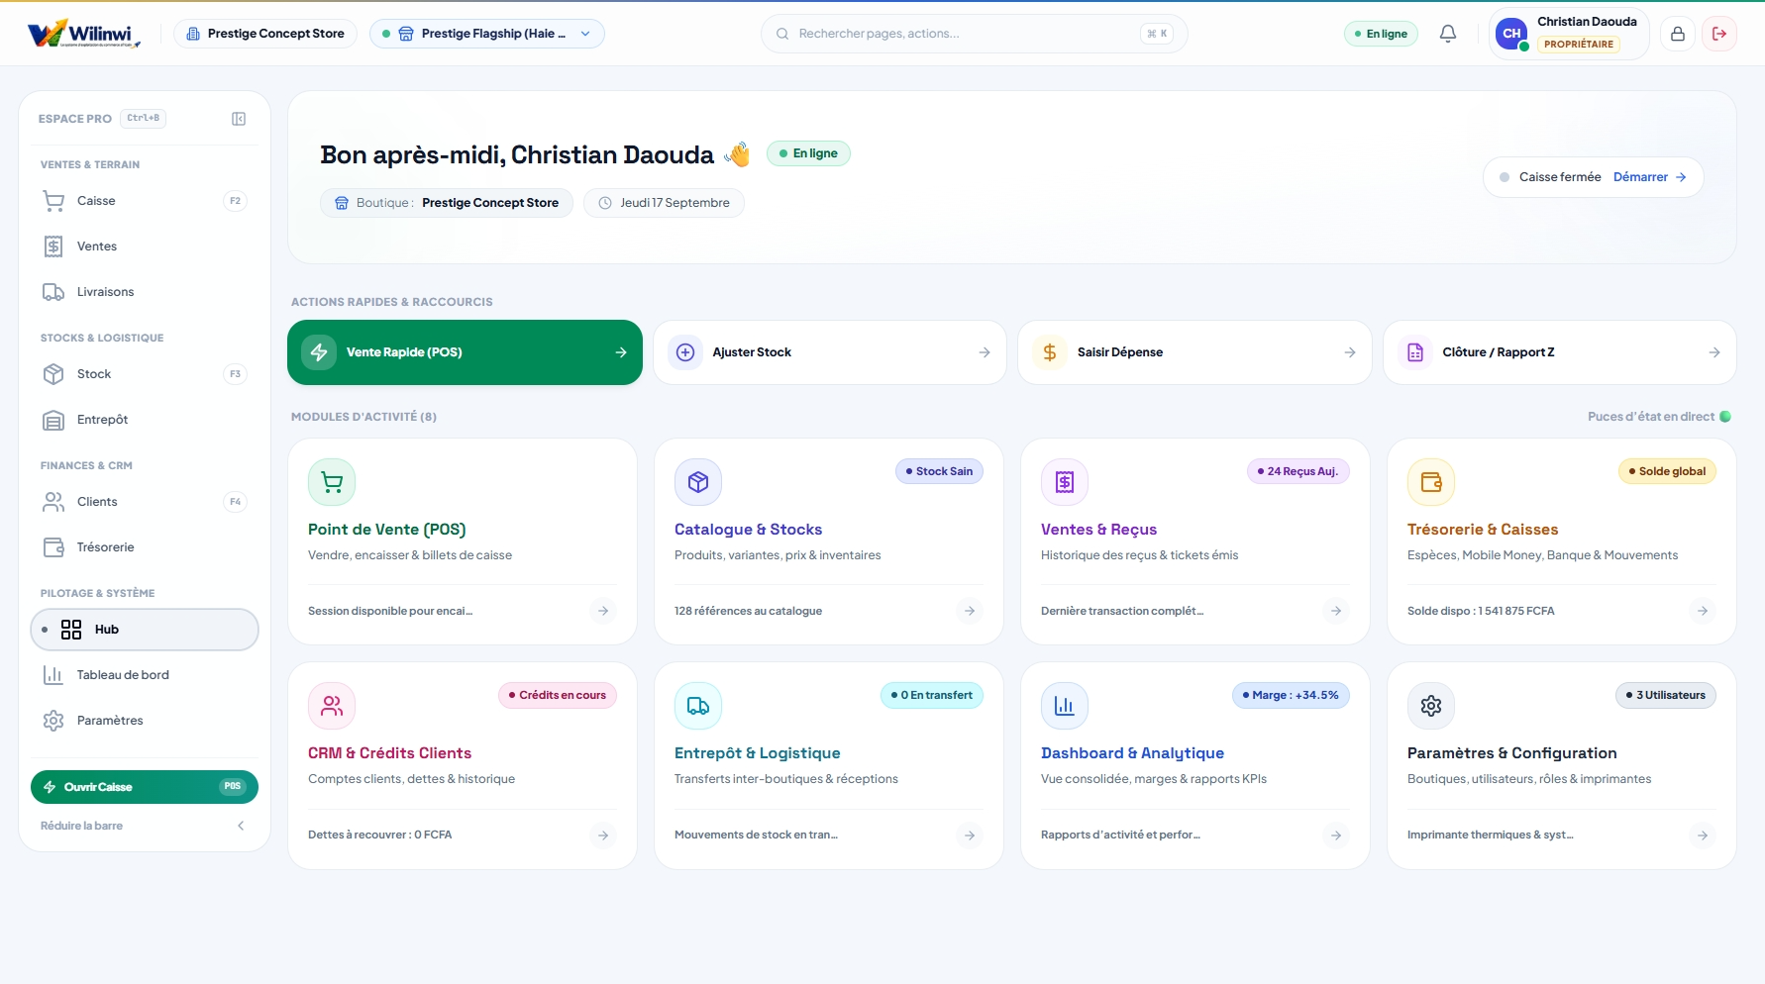This screenshot has width=1765, height=984.
Task: Open the notifications bell
Action: point(1448,34)
